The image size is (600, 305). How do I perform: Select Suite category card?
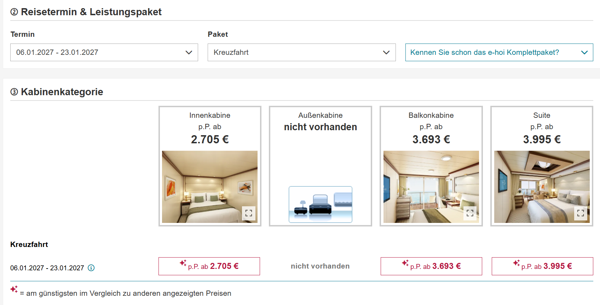pos(542,166)
